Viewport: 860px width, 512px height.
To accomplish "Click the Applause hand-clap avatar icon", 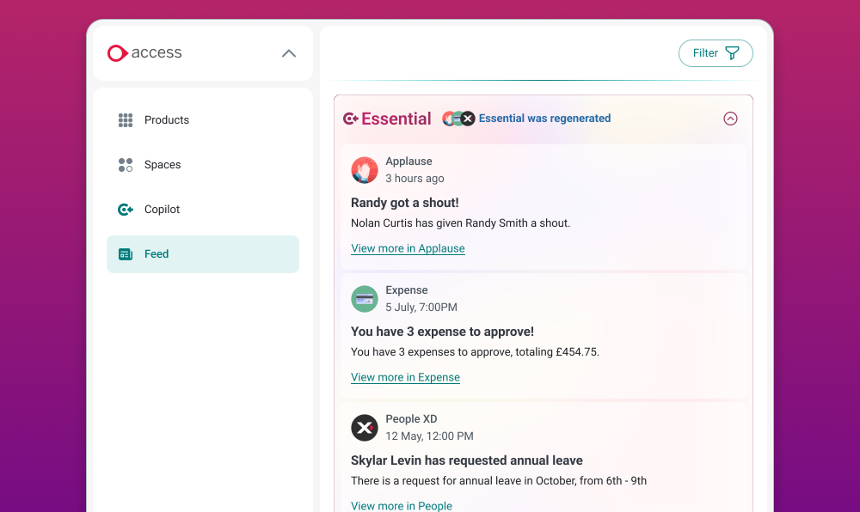I will (364, 170).
